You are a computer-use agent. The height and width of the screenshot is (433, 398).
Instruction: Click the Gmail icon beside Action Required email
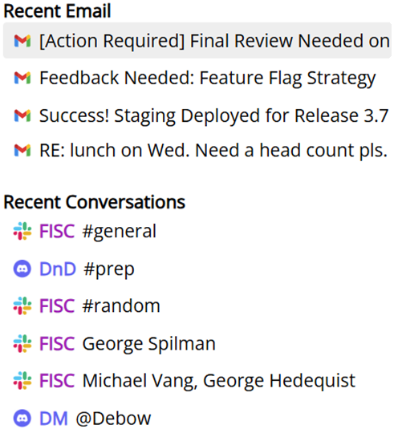tap(22, 41)
